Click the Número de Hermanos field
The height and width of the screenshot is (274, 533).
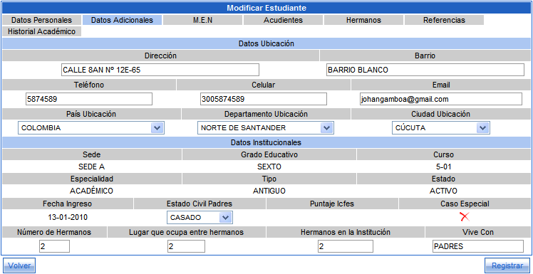54,246
